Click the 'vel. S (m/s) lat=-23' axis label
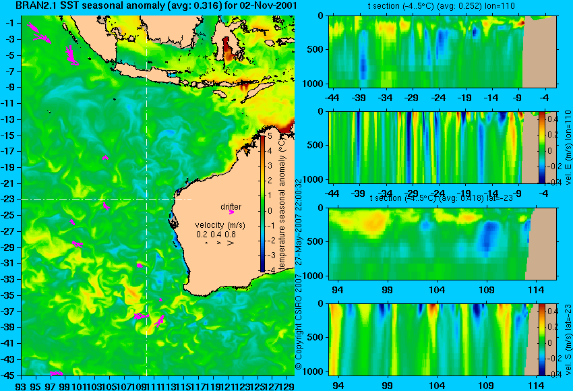 pyautogui.click(x=568, y=340)
